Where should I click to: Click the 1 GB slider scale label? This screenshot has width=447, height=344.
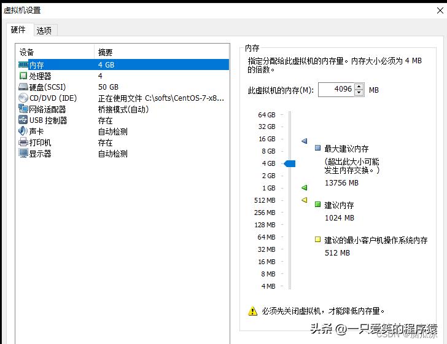point(268,188)
